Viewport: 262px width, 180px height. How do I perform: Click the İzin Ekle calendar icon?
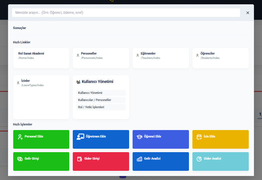tap(199, 137)
